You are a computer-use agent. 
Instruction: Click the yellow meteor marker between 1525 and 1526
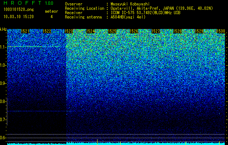(x=120, y=143)
